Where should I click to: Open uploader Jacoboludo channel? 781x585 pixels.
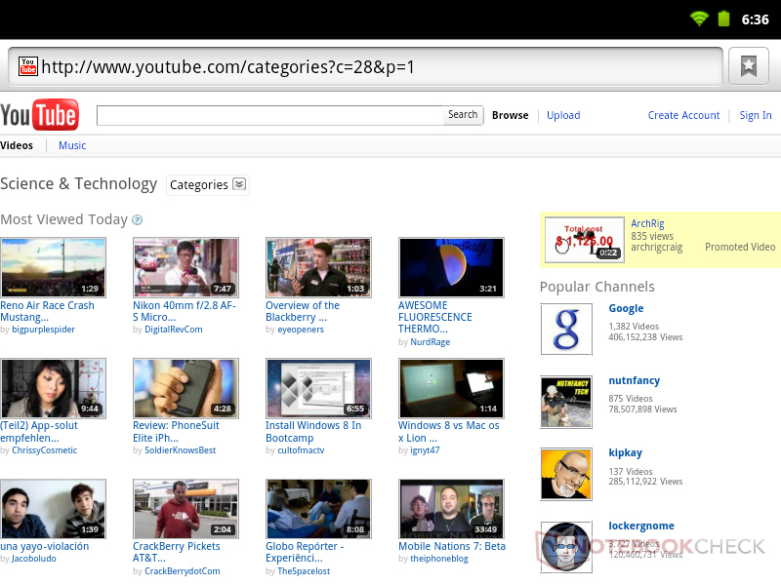pyautogui.click(x=34, y=558)
